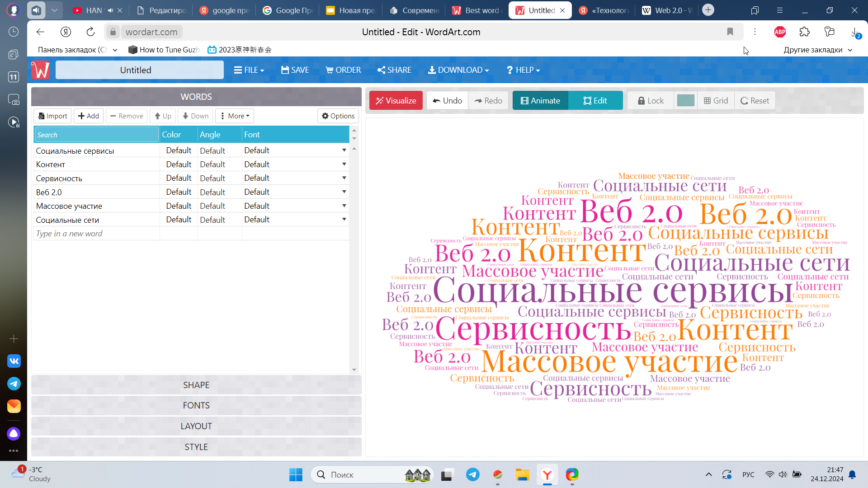
Task: Toggle Animate mode
Action: (x=540, y=100)
